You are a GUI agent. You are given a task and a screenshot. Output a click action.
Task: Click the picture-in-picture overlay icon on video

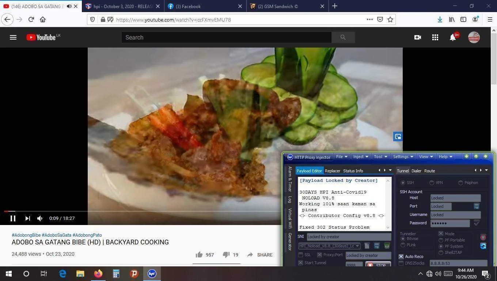[398, 137]
